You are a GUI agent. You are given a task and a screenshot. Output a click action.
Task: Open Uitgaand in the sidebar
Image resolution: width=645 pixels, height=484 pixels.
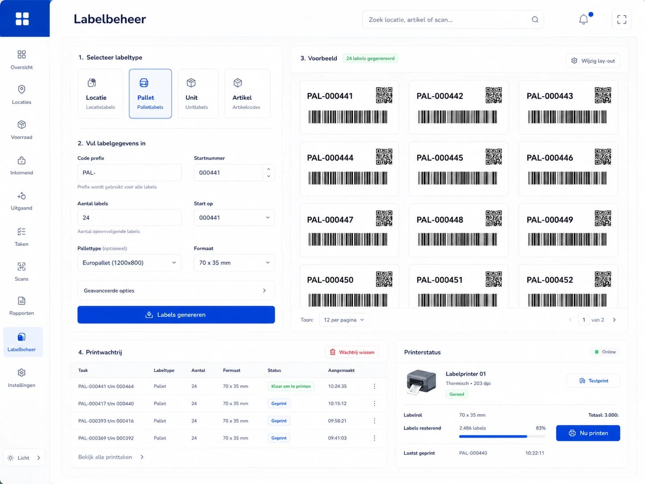[x=21, y=201]
